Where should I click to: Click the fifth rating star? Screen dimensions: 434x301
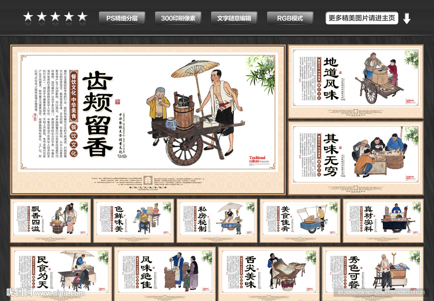[x=82, y=17]
